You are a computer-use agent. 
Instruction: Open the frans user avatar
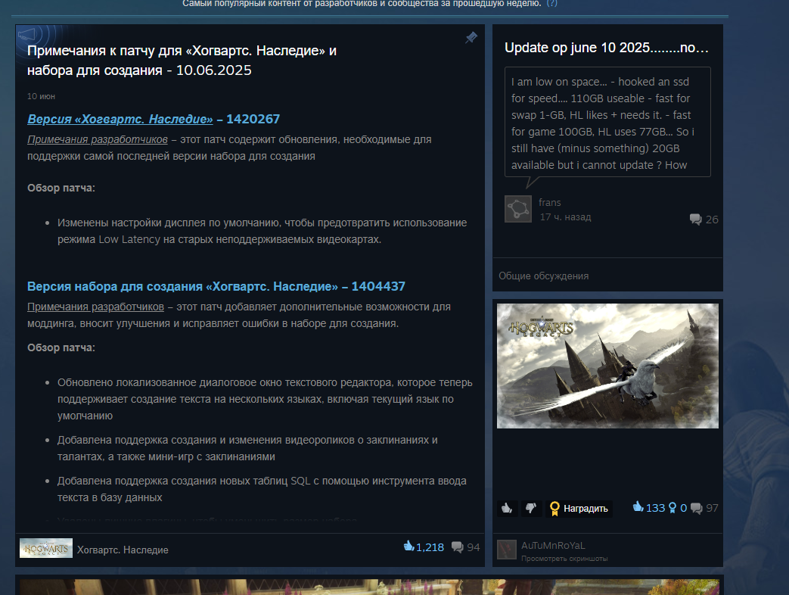(x=517, y=209)
